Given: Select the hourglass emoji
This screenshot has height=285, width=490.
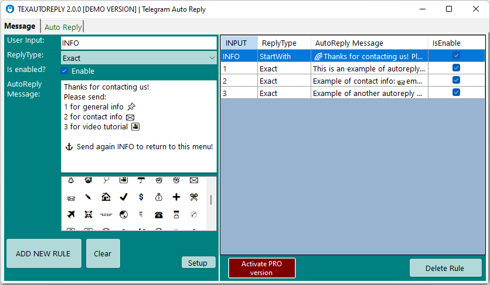Looking at the screenshot, I should click(176, 214).
